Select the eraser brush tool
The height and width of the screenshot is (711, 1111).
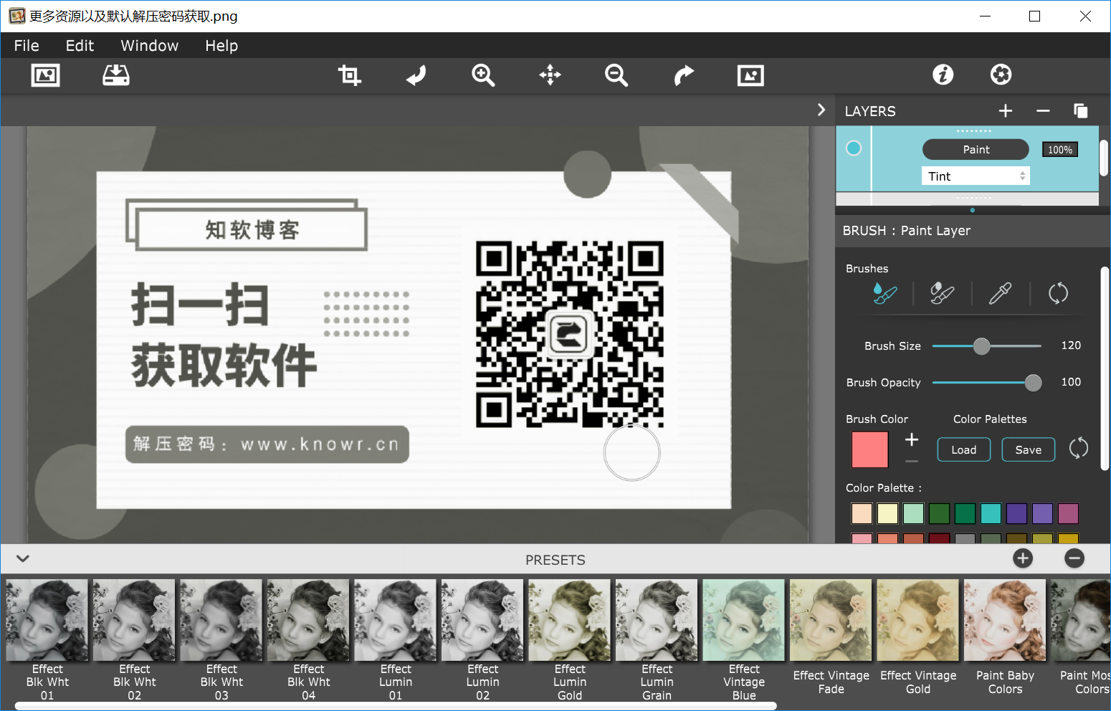(942, 293)
